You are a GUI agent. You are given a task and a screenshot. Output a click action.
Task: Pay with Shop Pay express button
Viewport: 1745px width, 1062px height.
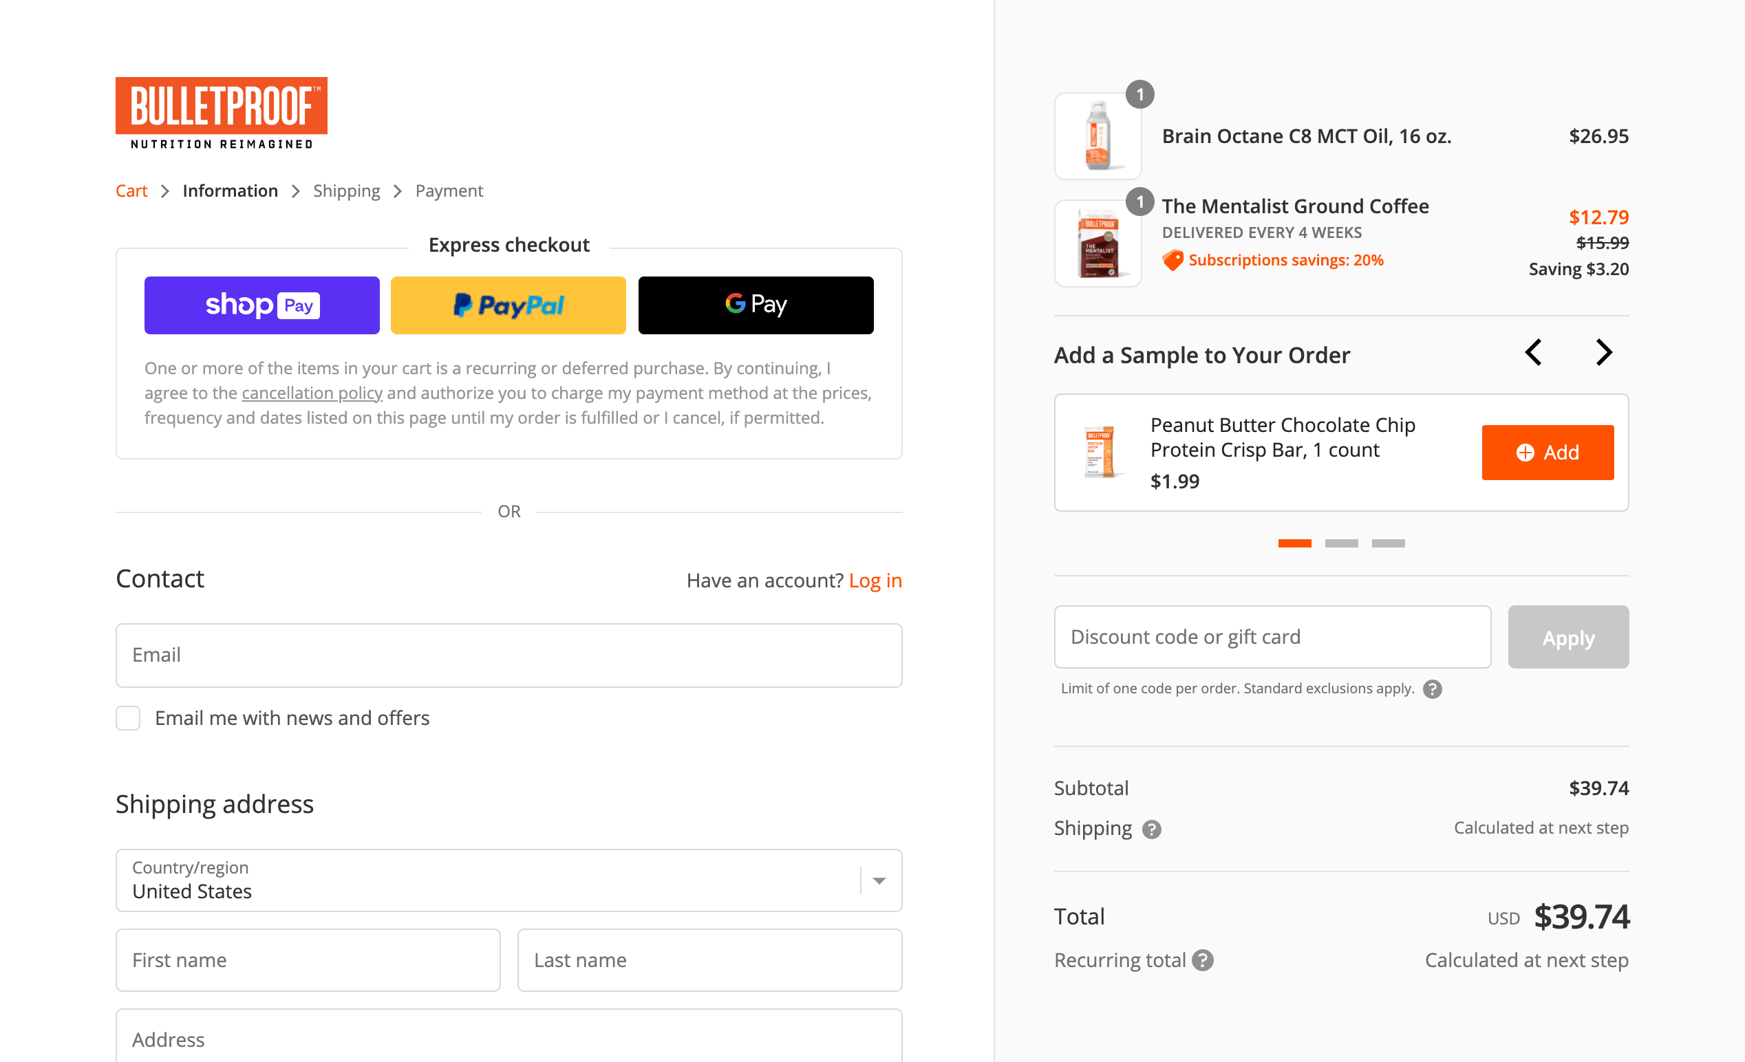[262, 305]
